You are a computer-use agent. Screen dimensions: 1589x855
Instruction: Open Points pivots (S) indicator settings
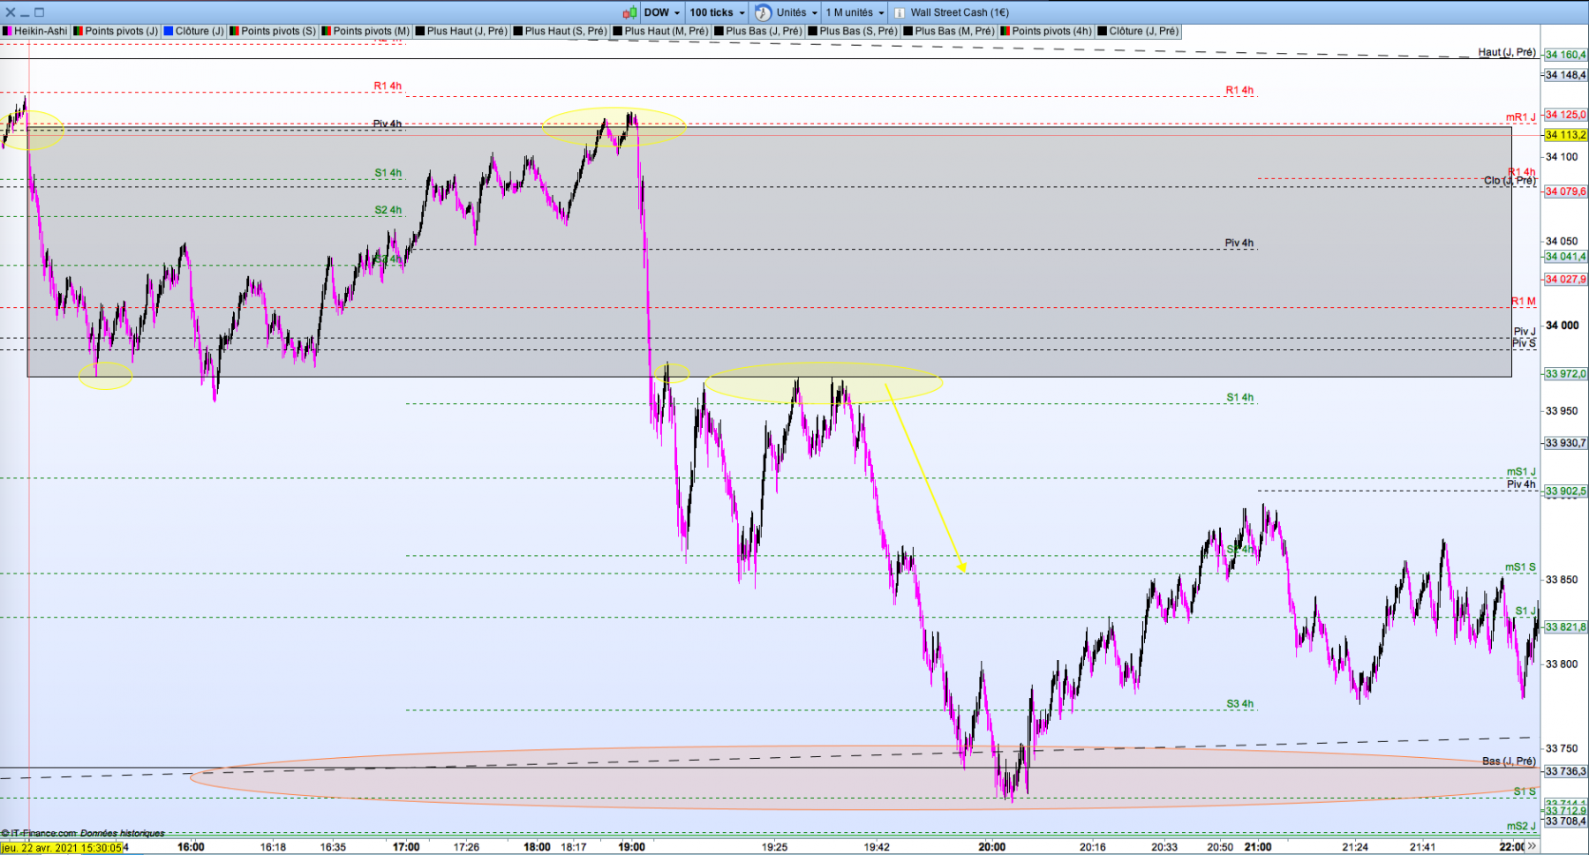coord(272,31)
